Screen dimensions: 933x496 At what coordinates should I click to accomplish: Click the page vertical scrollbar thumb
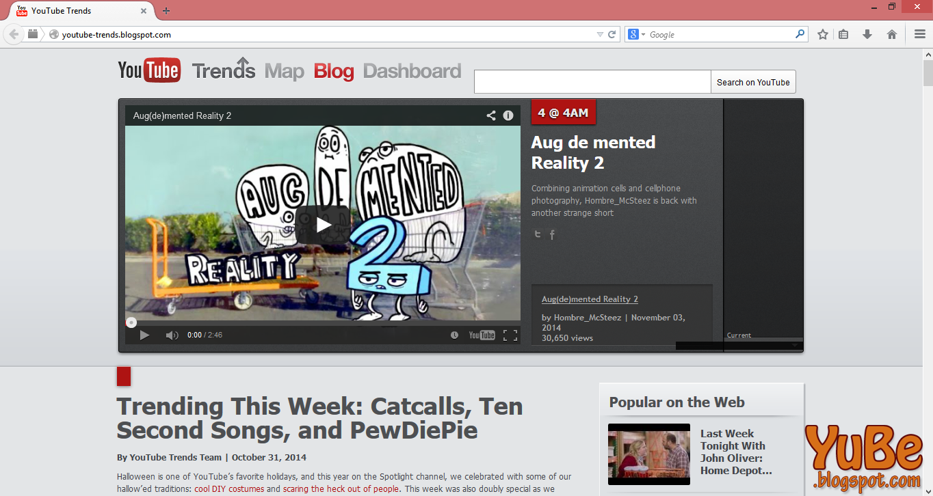(x=928, y=72)
